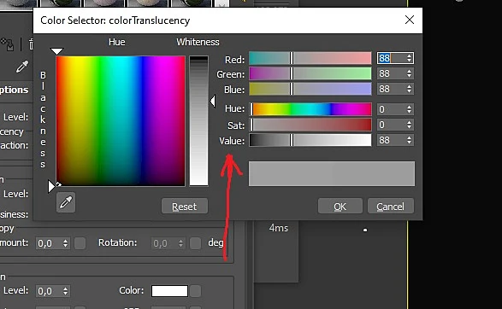This screenshot has width=502, height=309.
Task: Pick a color in the hue-blackness square
Action: 121,121
